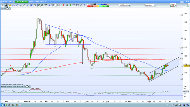Select the text annotation tool

(56, 5)
